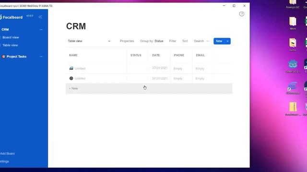
Task: Edit first row's Untitled name cell
Action: [x=80, y=68]
